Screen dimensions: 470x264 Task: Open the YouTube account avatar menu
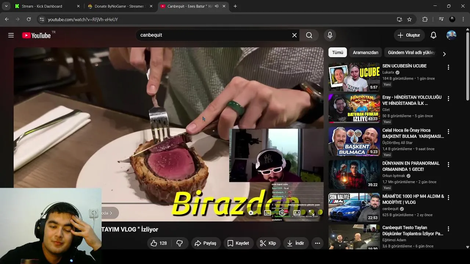click(x=451, y=35)
